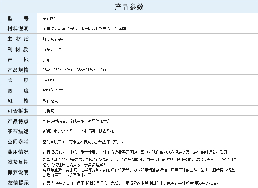The height and width of the screenshot is (188, 258).
Task: Click the 长度 value 2300mm
Action: [49, 80]
